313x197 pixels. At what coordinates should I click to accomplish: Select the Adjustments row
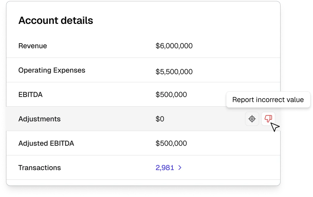point(102,119)
